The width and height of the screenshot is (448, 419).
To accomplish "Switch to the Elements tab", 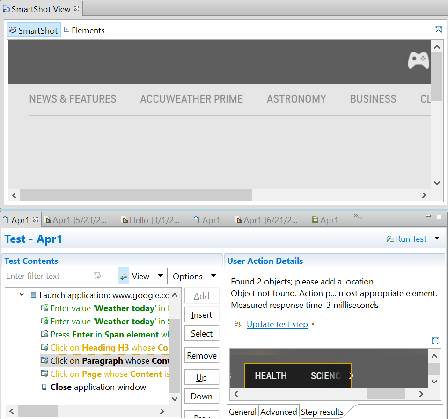I will pyautogui.click(x=84, y=30).
